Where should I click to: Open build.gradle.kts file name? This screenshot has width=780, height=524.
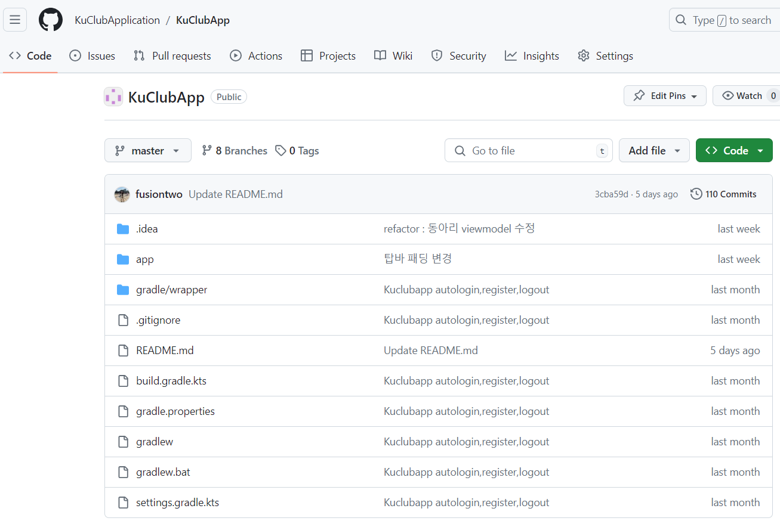point(171,381)
